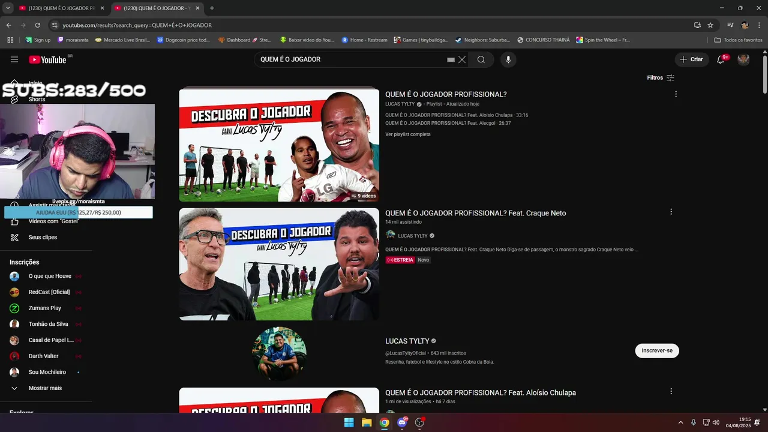Go back with the browser back arrow

(x=8, y=25)
